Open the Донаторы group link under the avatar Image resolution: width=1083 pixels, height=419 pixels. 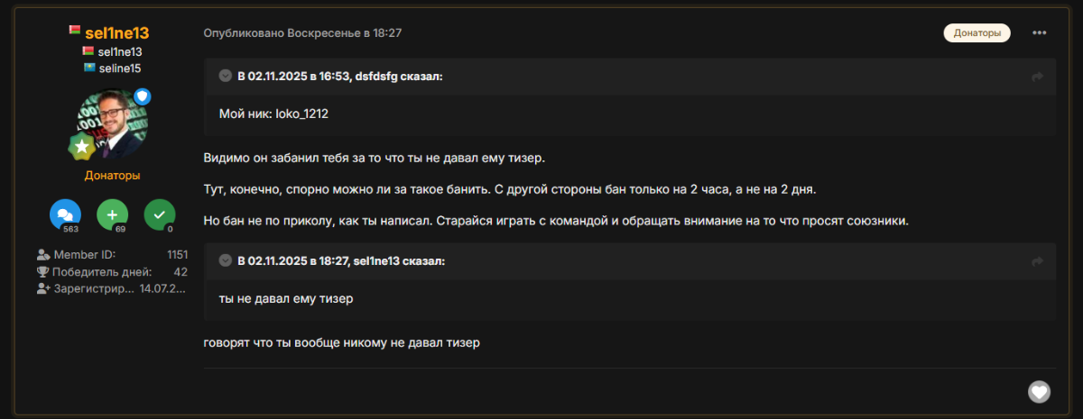coord(112,176)
